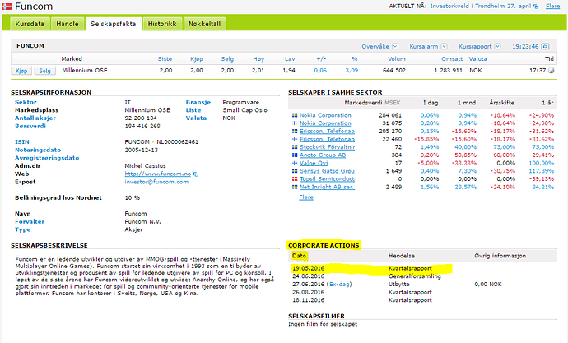Click the Flere link in the top header
Viewport: 568px width, 343px height.
pyautogui.click(x=553, y=6)
